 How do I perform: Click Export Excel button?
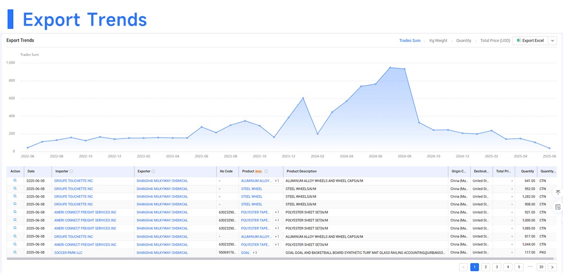(x=530, y=41)
